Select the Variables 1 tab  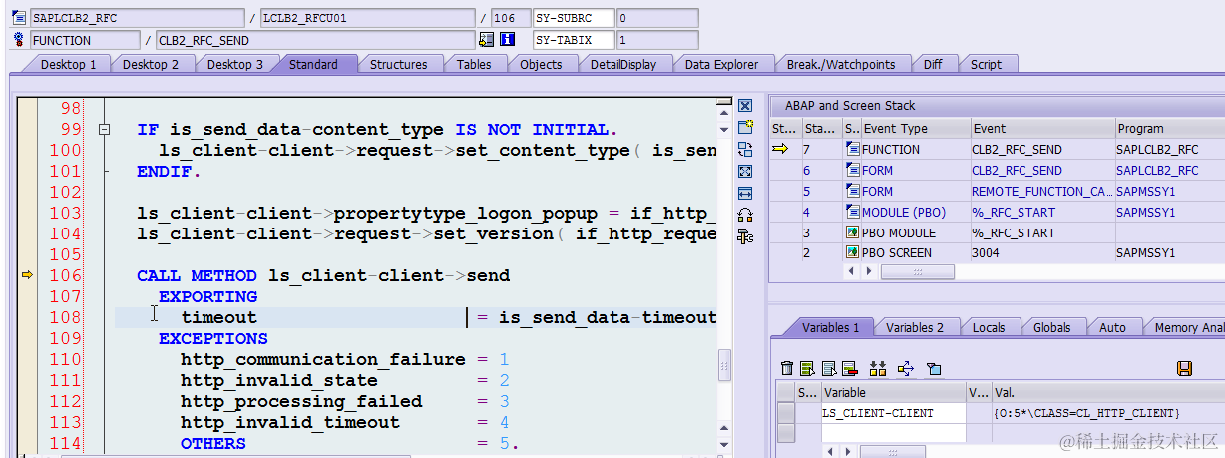click(830, 327)
